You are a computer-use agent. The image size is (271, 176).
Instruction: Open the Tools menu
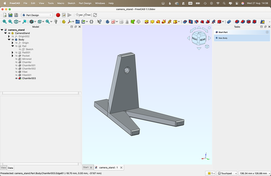[x=50, y=3]
